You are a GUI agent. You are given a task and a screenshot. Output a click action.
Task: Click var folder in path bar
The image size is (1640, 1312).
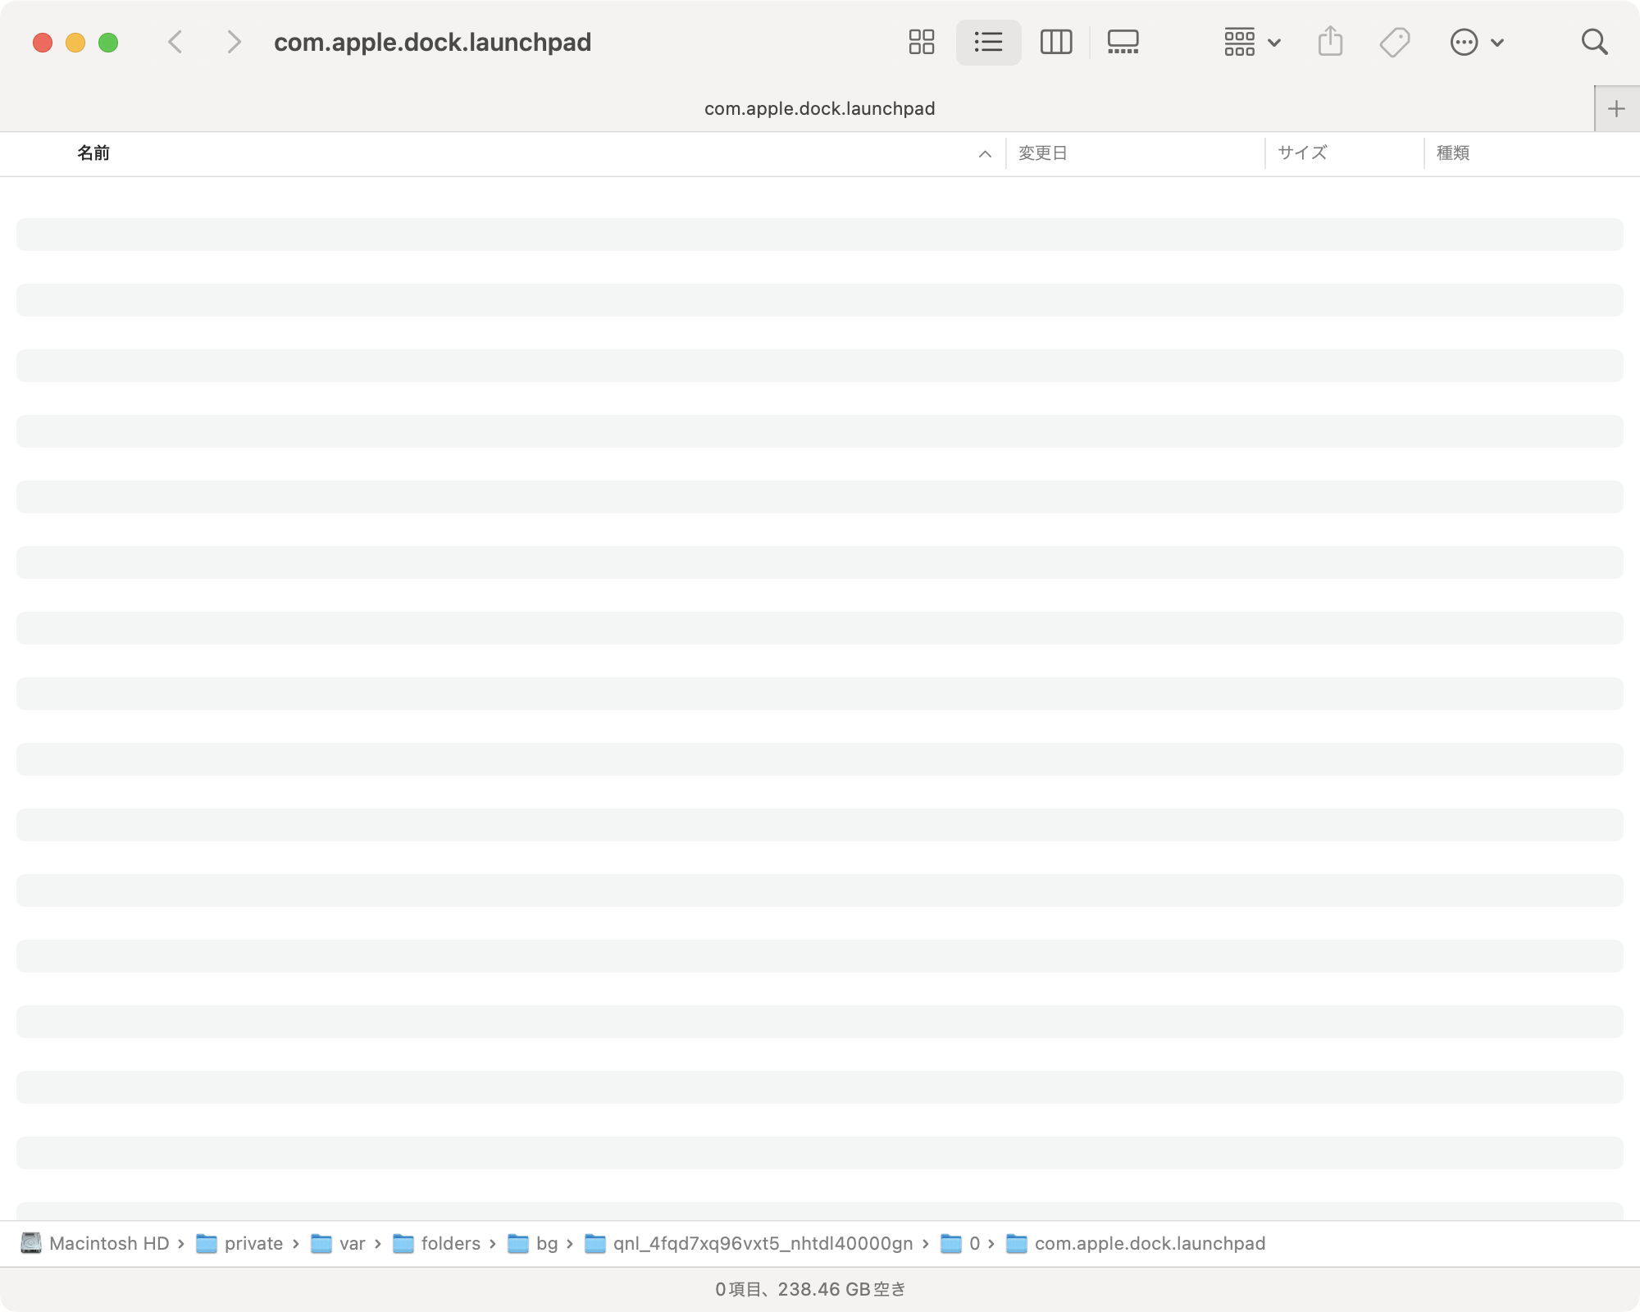tap(339, 1244)
